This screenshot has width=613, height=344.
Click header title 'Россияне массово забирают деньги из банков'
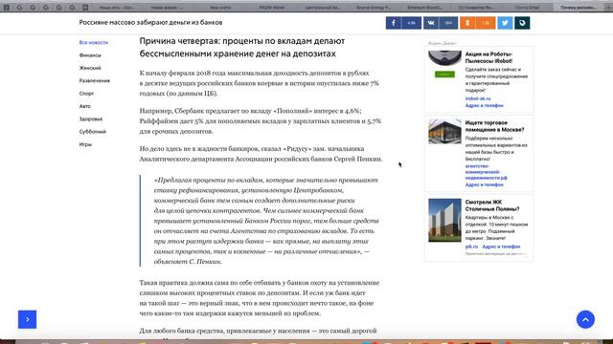[x=150, y=23]
